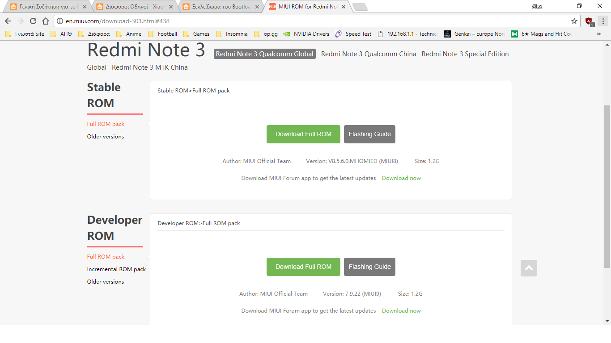Close the Ξεκλείδωμα του Bootloader tab
The width and height of the screenshot is (611, 343).
257,7
